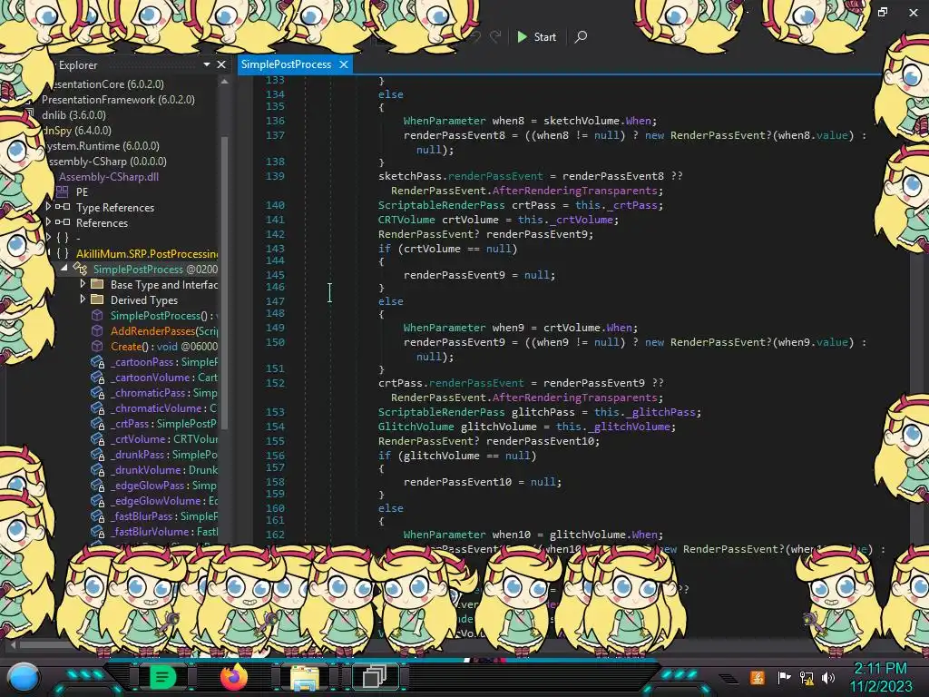Click the AkilliMum.SRP.PostProcessing namespace braces icon

[x=63, y=253]
